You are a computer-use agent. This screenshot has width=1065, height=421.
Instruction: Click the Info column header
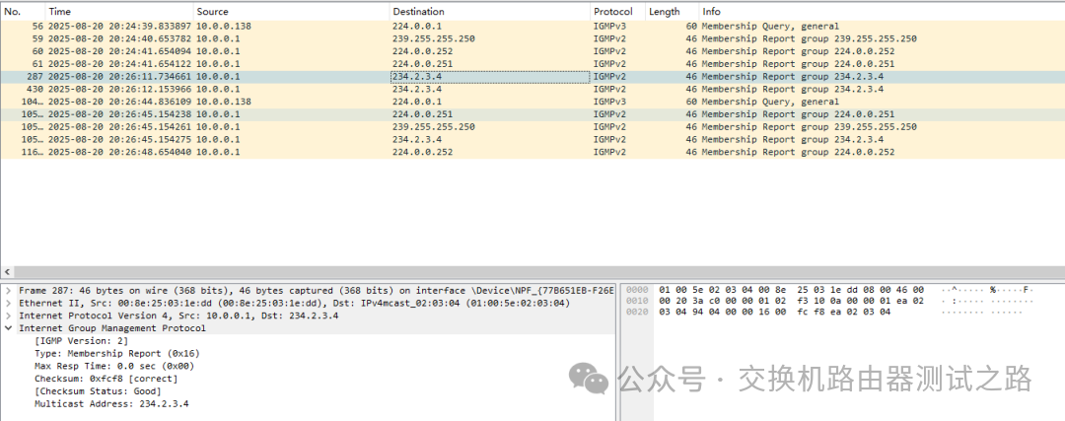tap(711, 11)
